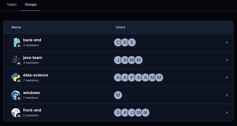Click the windows group globe icon
237x126 pixels.
click(x=16, y=95)
